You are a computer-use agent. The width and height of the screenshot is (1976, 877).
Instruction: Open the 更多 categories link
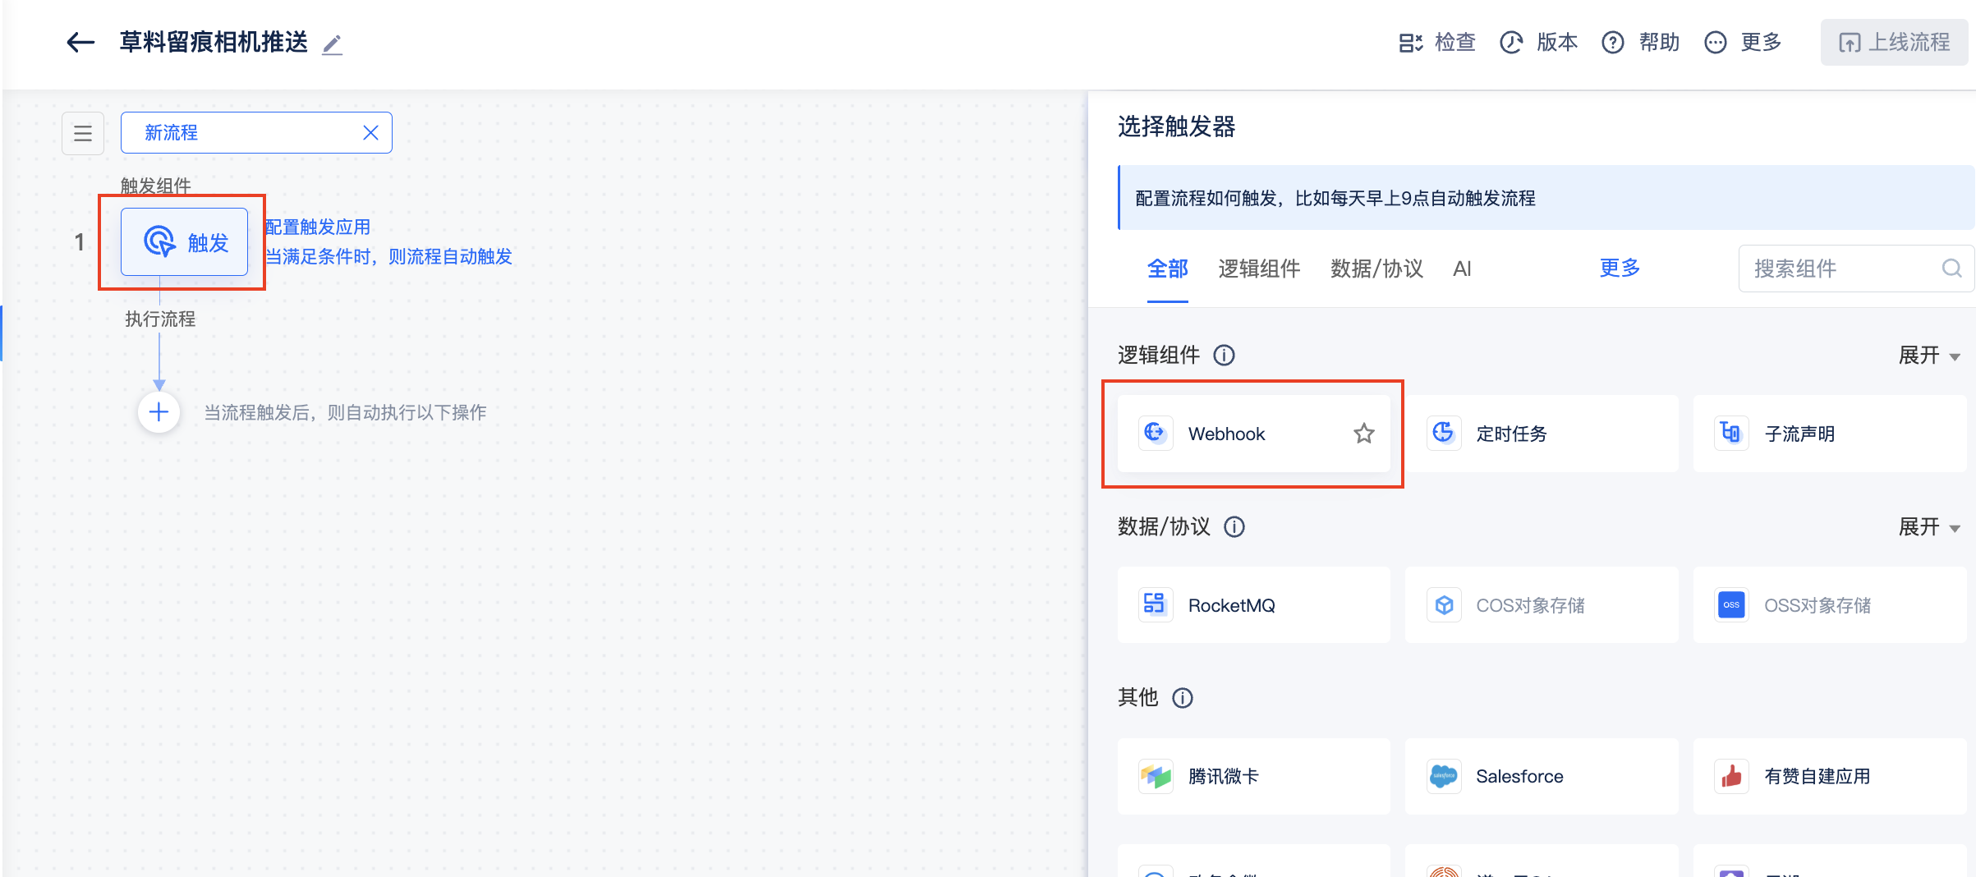1620,268
